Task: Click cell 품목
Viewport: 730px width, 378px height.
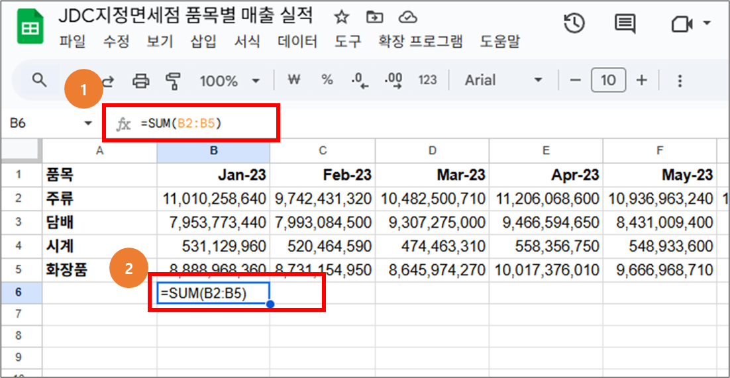Action: click(x=99, y=175)
